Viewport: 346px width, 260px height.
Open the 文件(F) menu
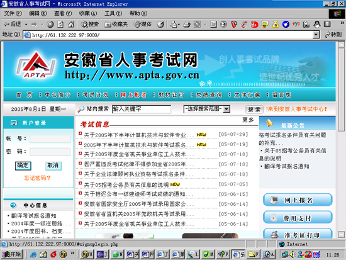pyautogui.click(x=13, y=13)
